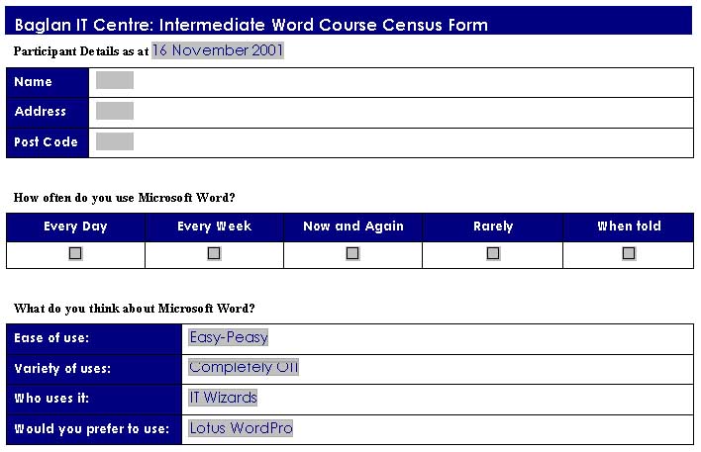Viewport: 701px width, 452px height.
Task: Click the Now and Again column header
Action: pyautogui.click(x=353, y=227)
